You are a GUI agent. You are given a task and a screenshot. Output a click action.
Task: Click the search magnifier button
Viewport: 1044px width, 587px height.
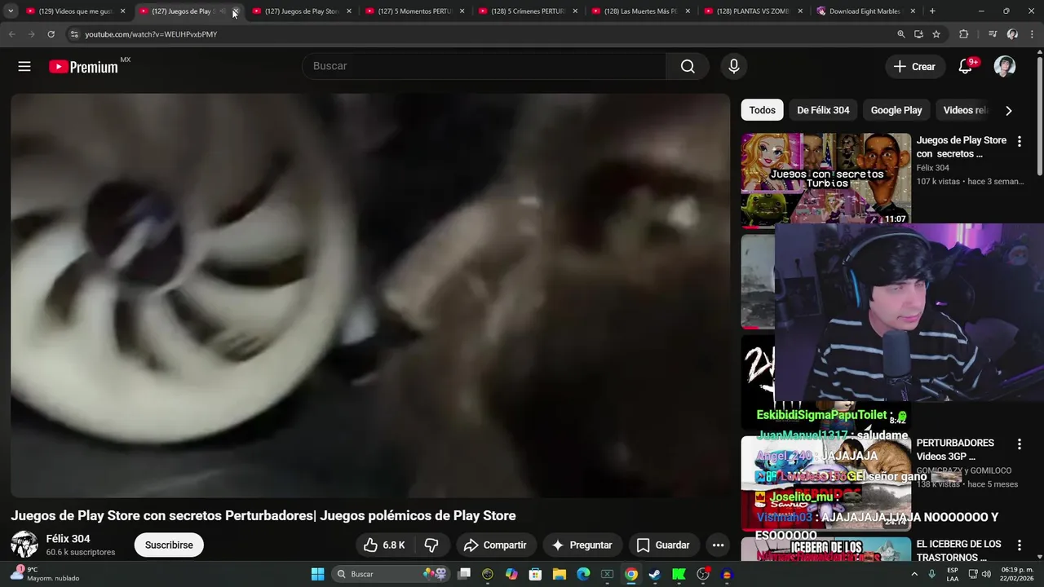click(688, 66)
